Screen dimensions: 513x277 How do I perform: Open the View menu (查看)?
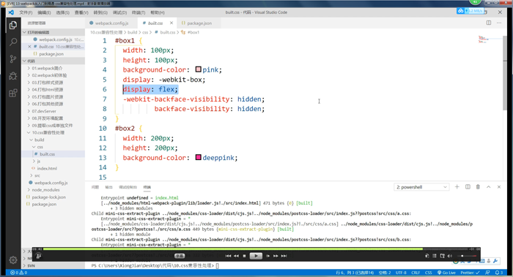pyautogui.click(x=81, y=12)
